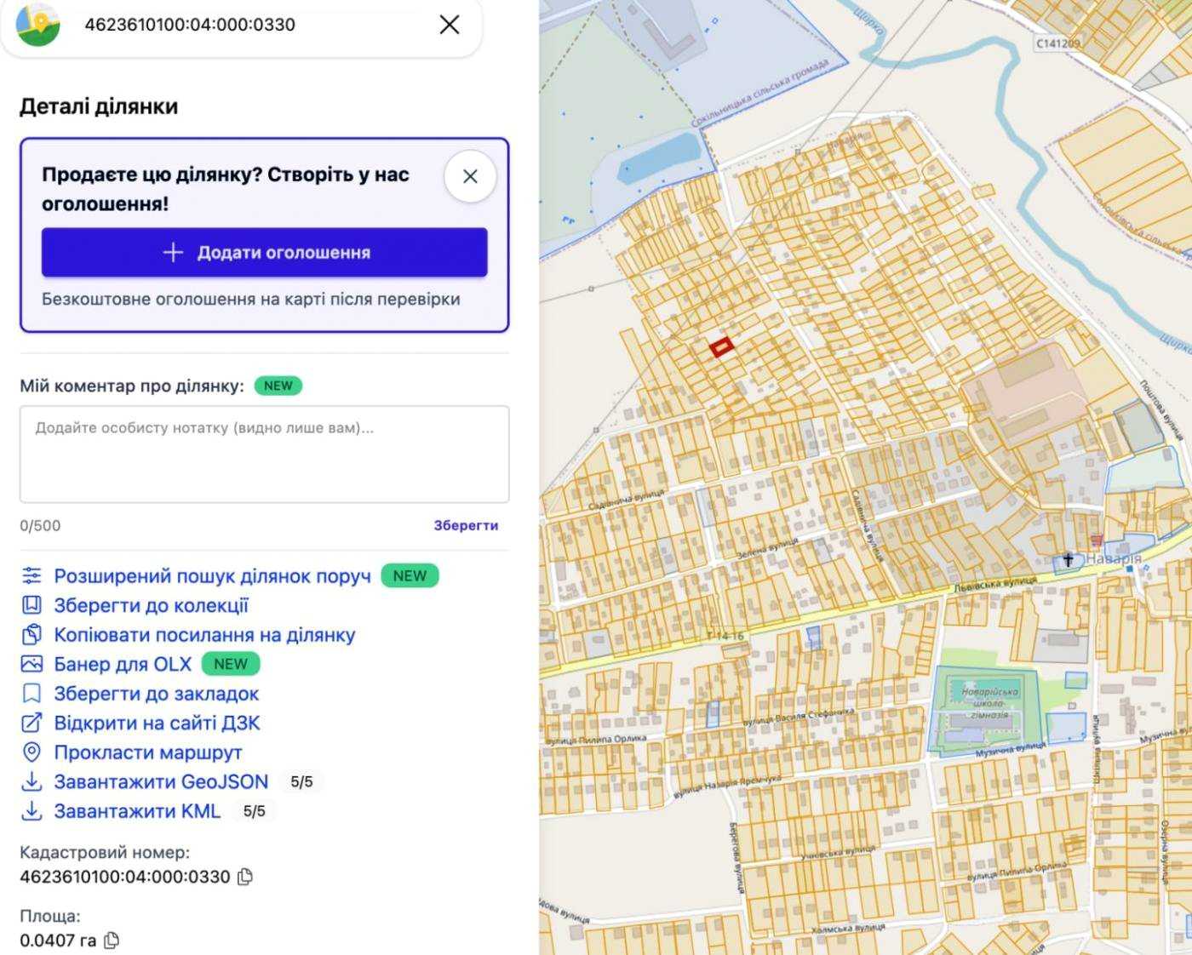Click the save to collection icon
Screen dimensions: 1192x955
[x=32, y=605]
